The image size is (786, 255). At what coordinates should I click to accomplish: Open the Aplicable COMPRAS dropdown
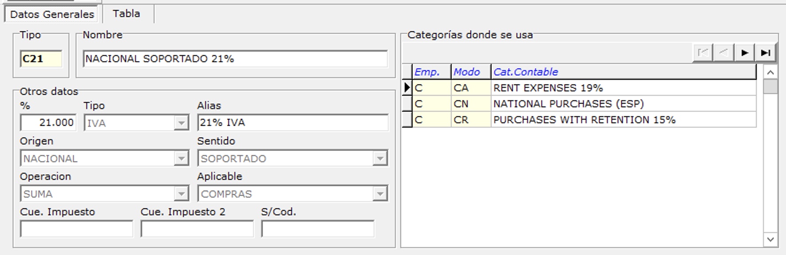click(x=380, y=194)
